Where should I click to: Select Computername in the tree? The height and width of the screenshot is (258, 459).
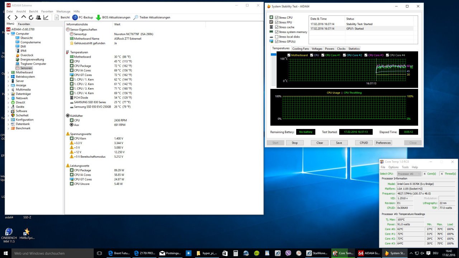[30, 42]
